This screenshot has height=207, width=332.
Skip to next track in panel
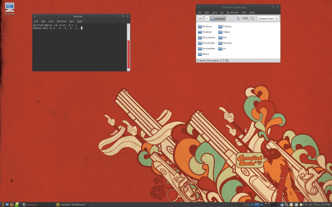[261, 205]
